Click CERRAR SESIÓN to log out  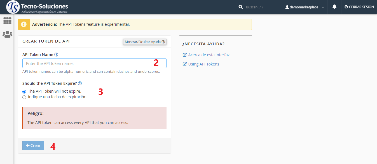click(359, 7)
